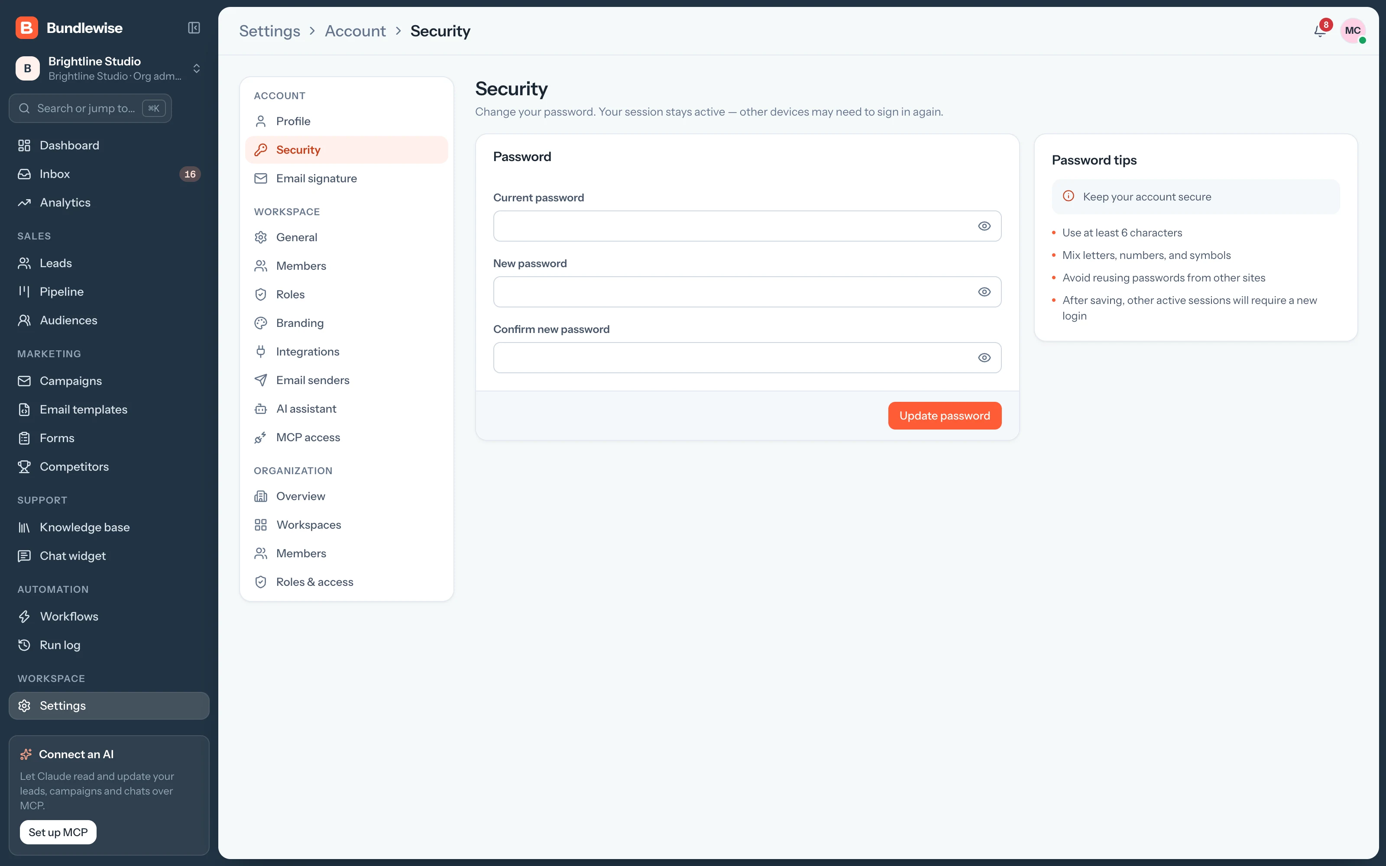Click the Inbox tray icon
The height and width of the screenshot is (866, 1386).
[24, 174]
